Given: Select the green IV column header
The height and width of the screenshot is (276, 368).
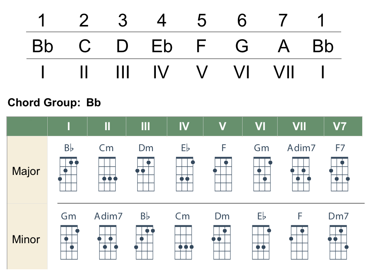Looking at the screenshot, I should pos(184,126).
